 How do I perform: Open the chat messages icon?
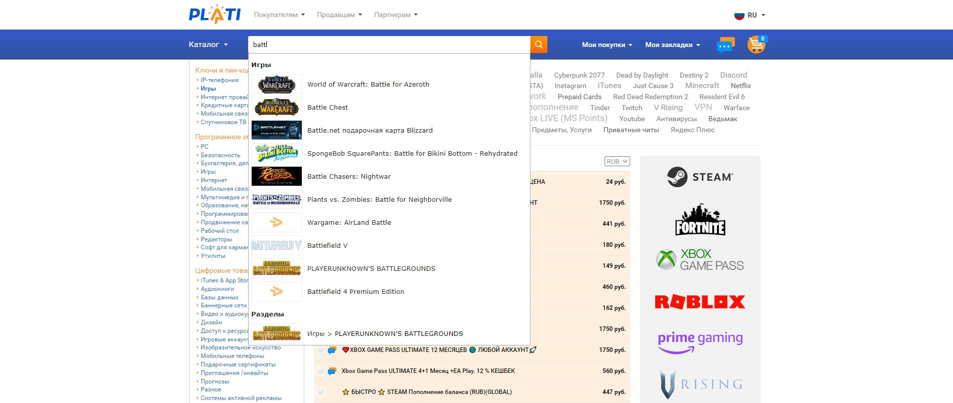click(x=725, y=45)
